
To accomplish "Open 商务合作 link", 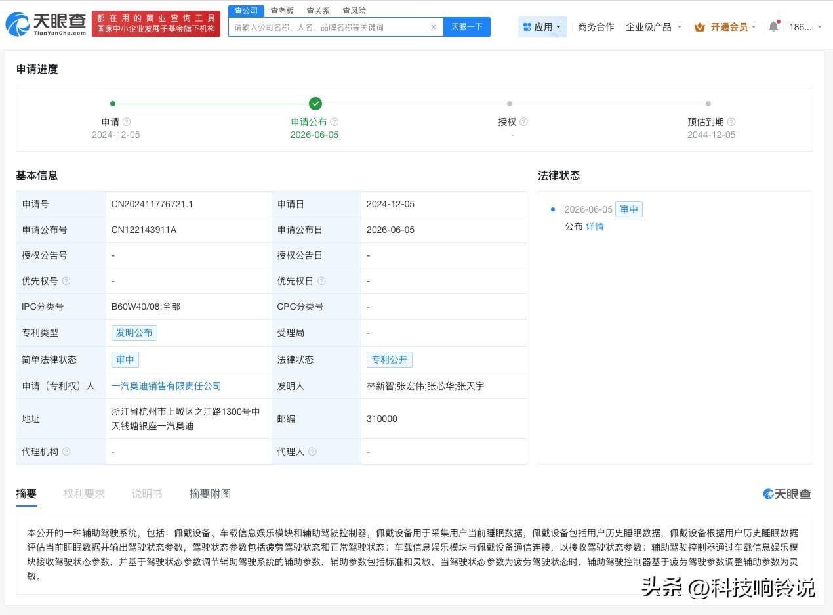I will 596,27.
